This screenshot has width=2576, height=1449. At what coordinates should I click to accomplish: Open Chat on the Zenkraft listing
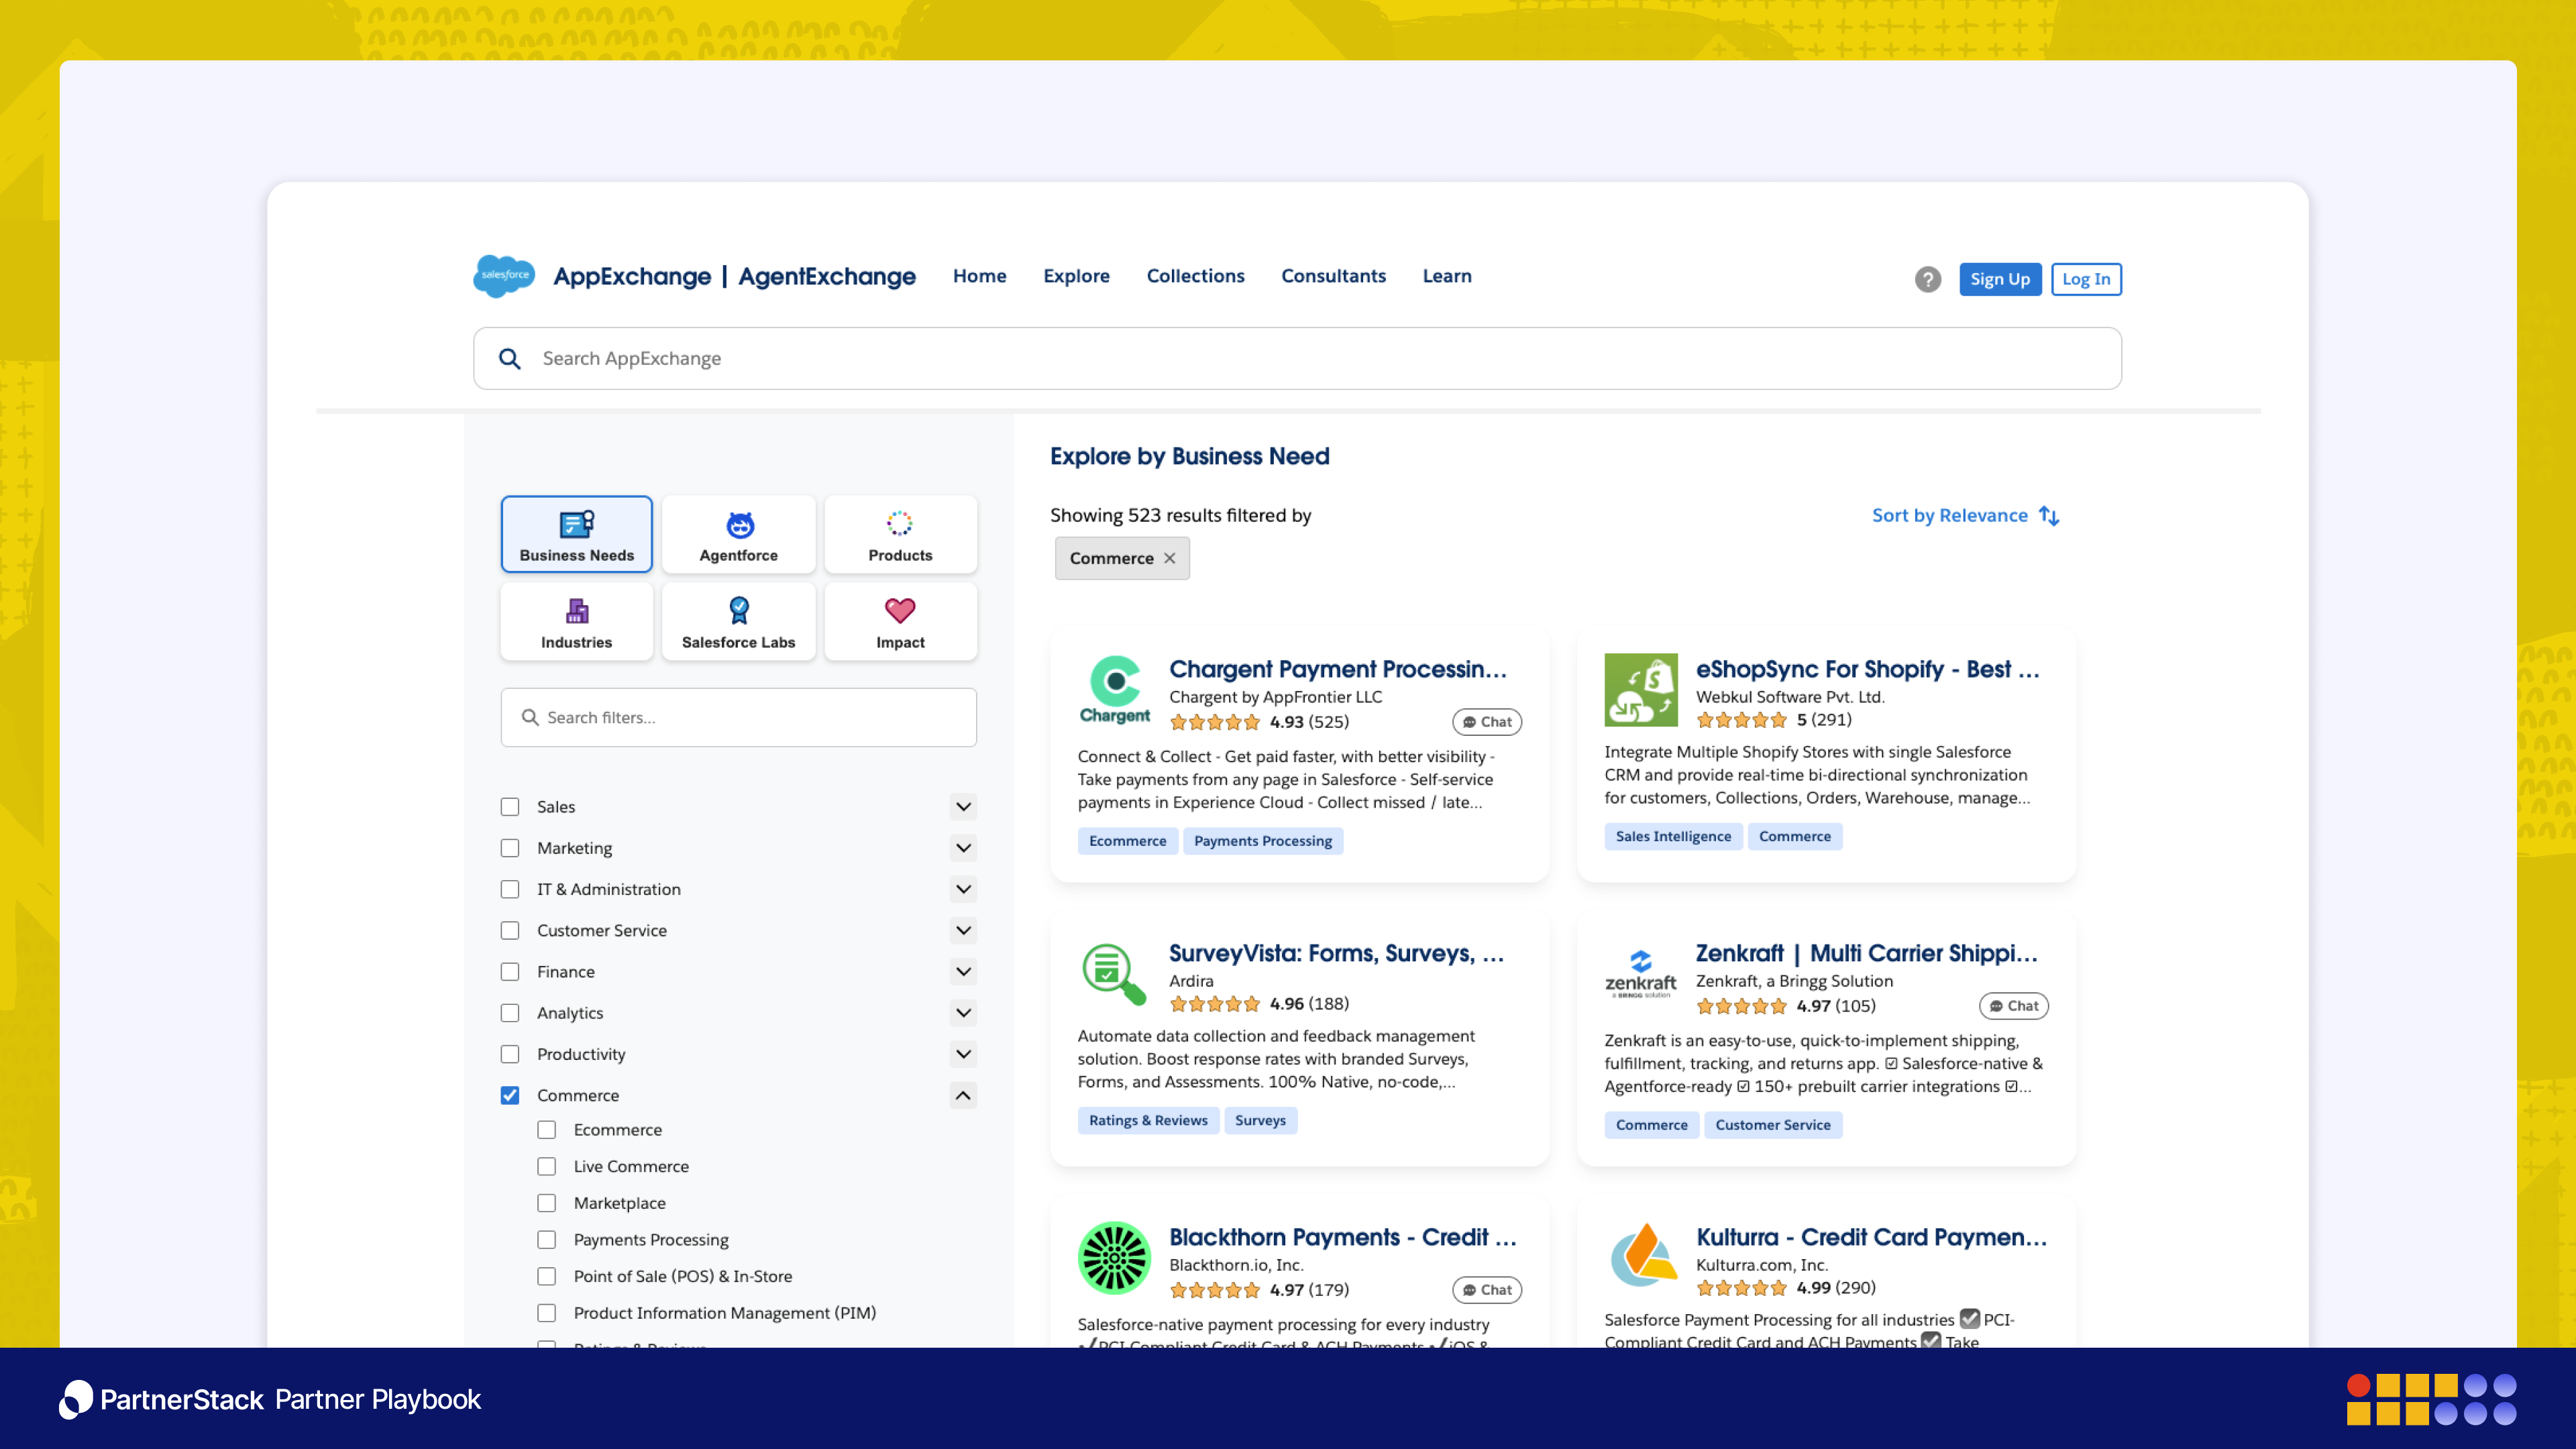(2014, 1006)
